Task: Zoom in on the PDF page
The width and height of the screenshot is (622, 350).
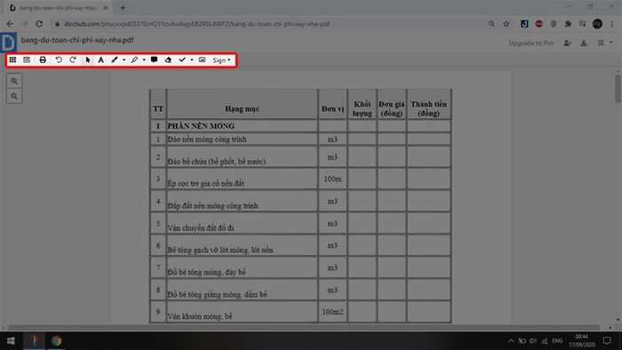Action: coord(14,81)
